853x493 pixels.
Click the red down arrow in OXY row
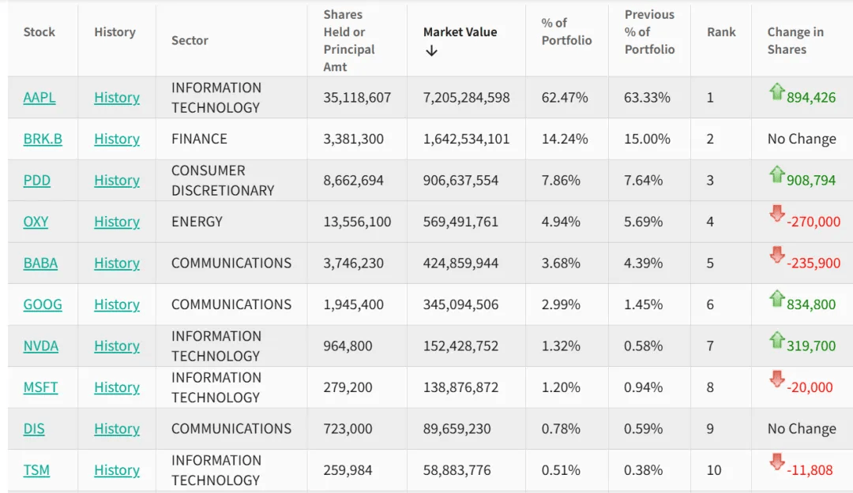776,213
